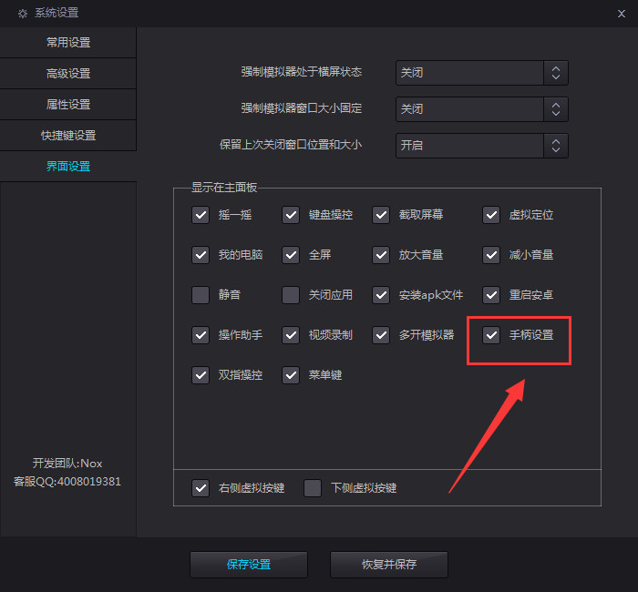
Task: Expand the 强制模拟器处于横屏状态 dropdown
Action: pyautogui.click(x=482, y=73)
